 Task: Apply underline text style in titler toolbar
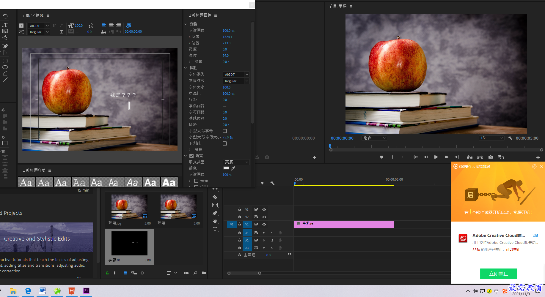[61, 32]
